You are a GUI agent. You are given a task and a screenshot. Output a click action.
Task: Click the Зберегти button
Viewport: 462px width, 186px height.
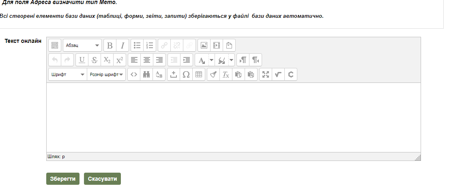click(x=63, y=179)
